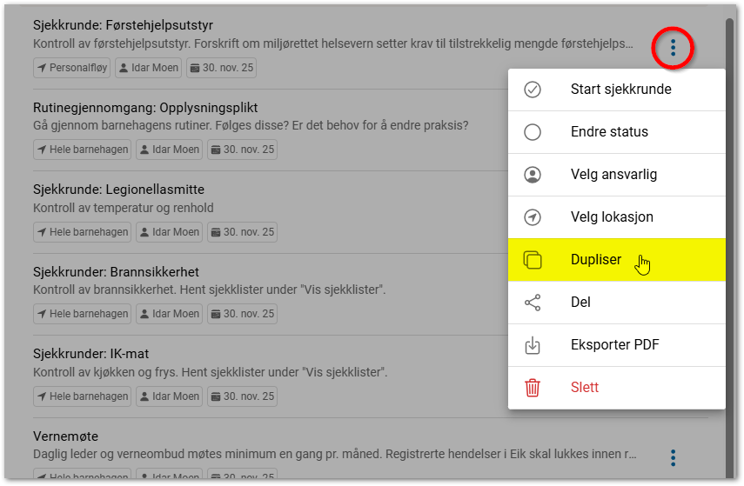Open three-dot menu for Førstehjelpsutstyr
The height and width of the screenshot is (486, 744).
pyautogui.click(x=673, y=48)
